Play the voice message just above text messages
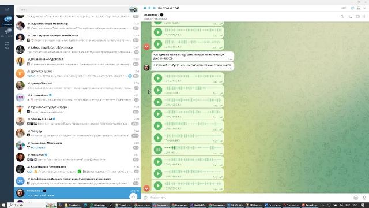 coord(158,44)
